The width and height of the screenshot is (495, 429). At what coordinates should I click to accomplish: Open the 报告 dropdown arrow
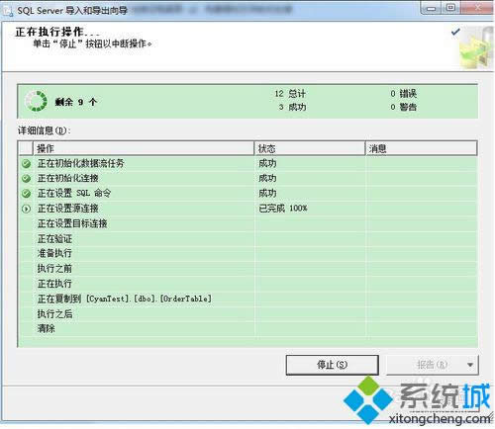point(470,365)
